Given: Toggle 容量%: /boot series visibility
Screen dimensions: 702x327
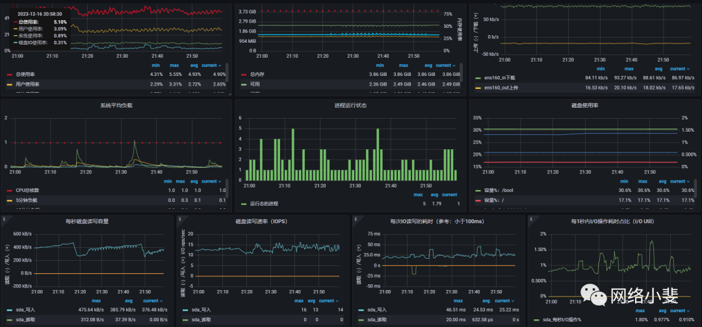Looking at the screenshot, I should pos(499,190).
